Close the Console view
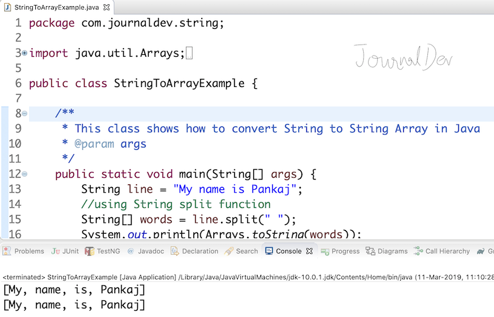The width and height of the screenshot is (494, 317). [309, 251]
